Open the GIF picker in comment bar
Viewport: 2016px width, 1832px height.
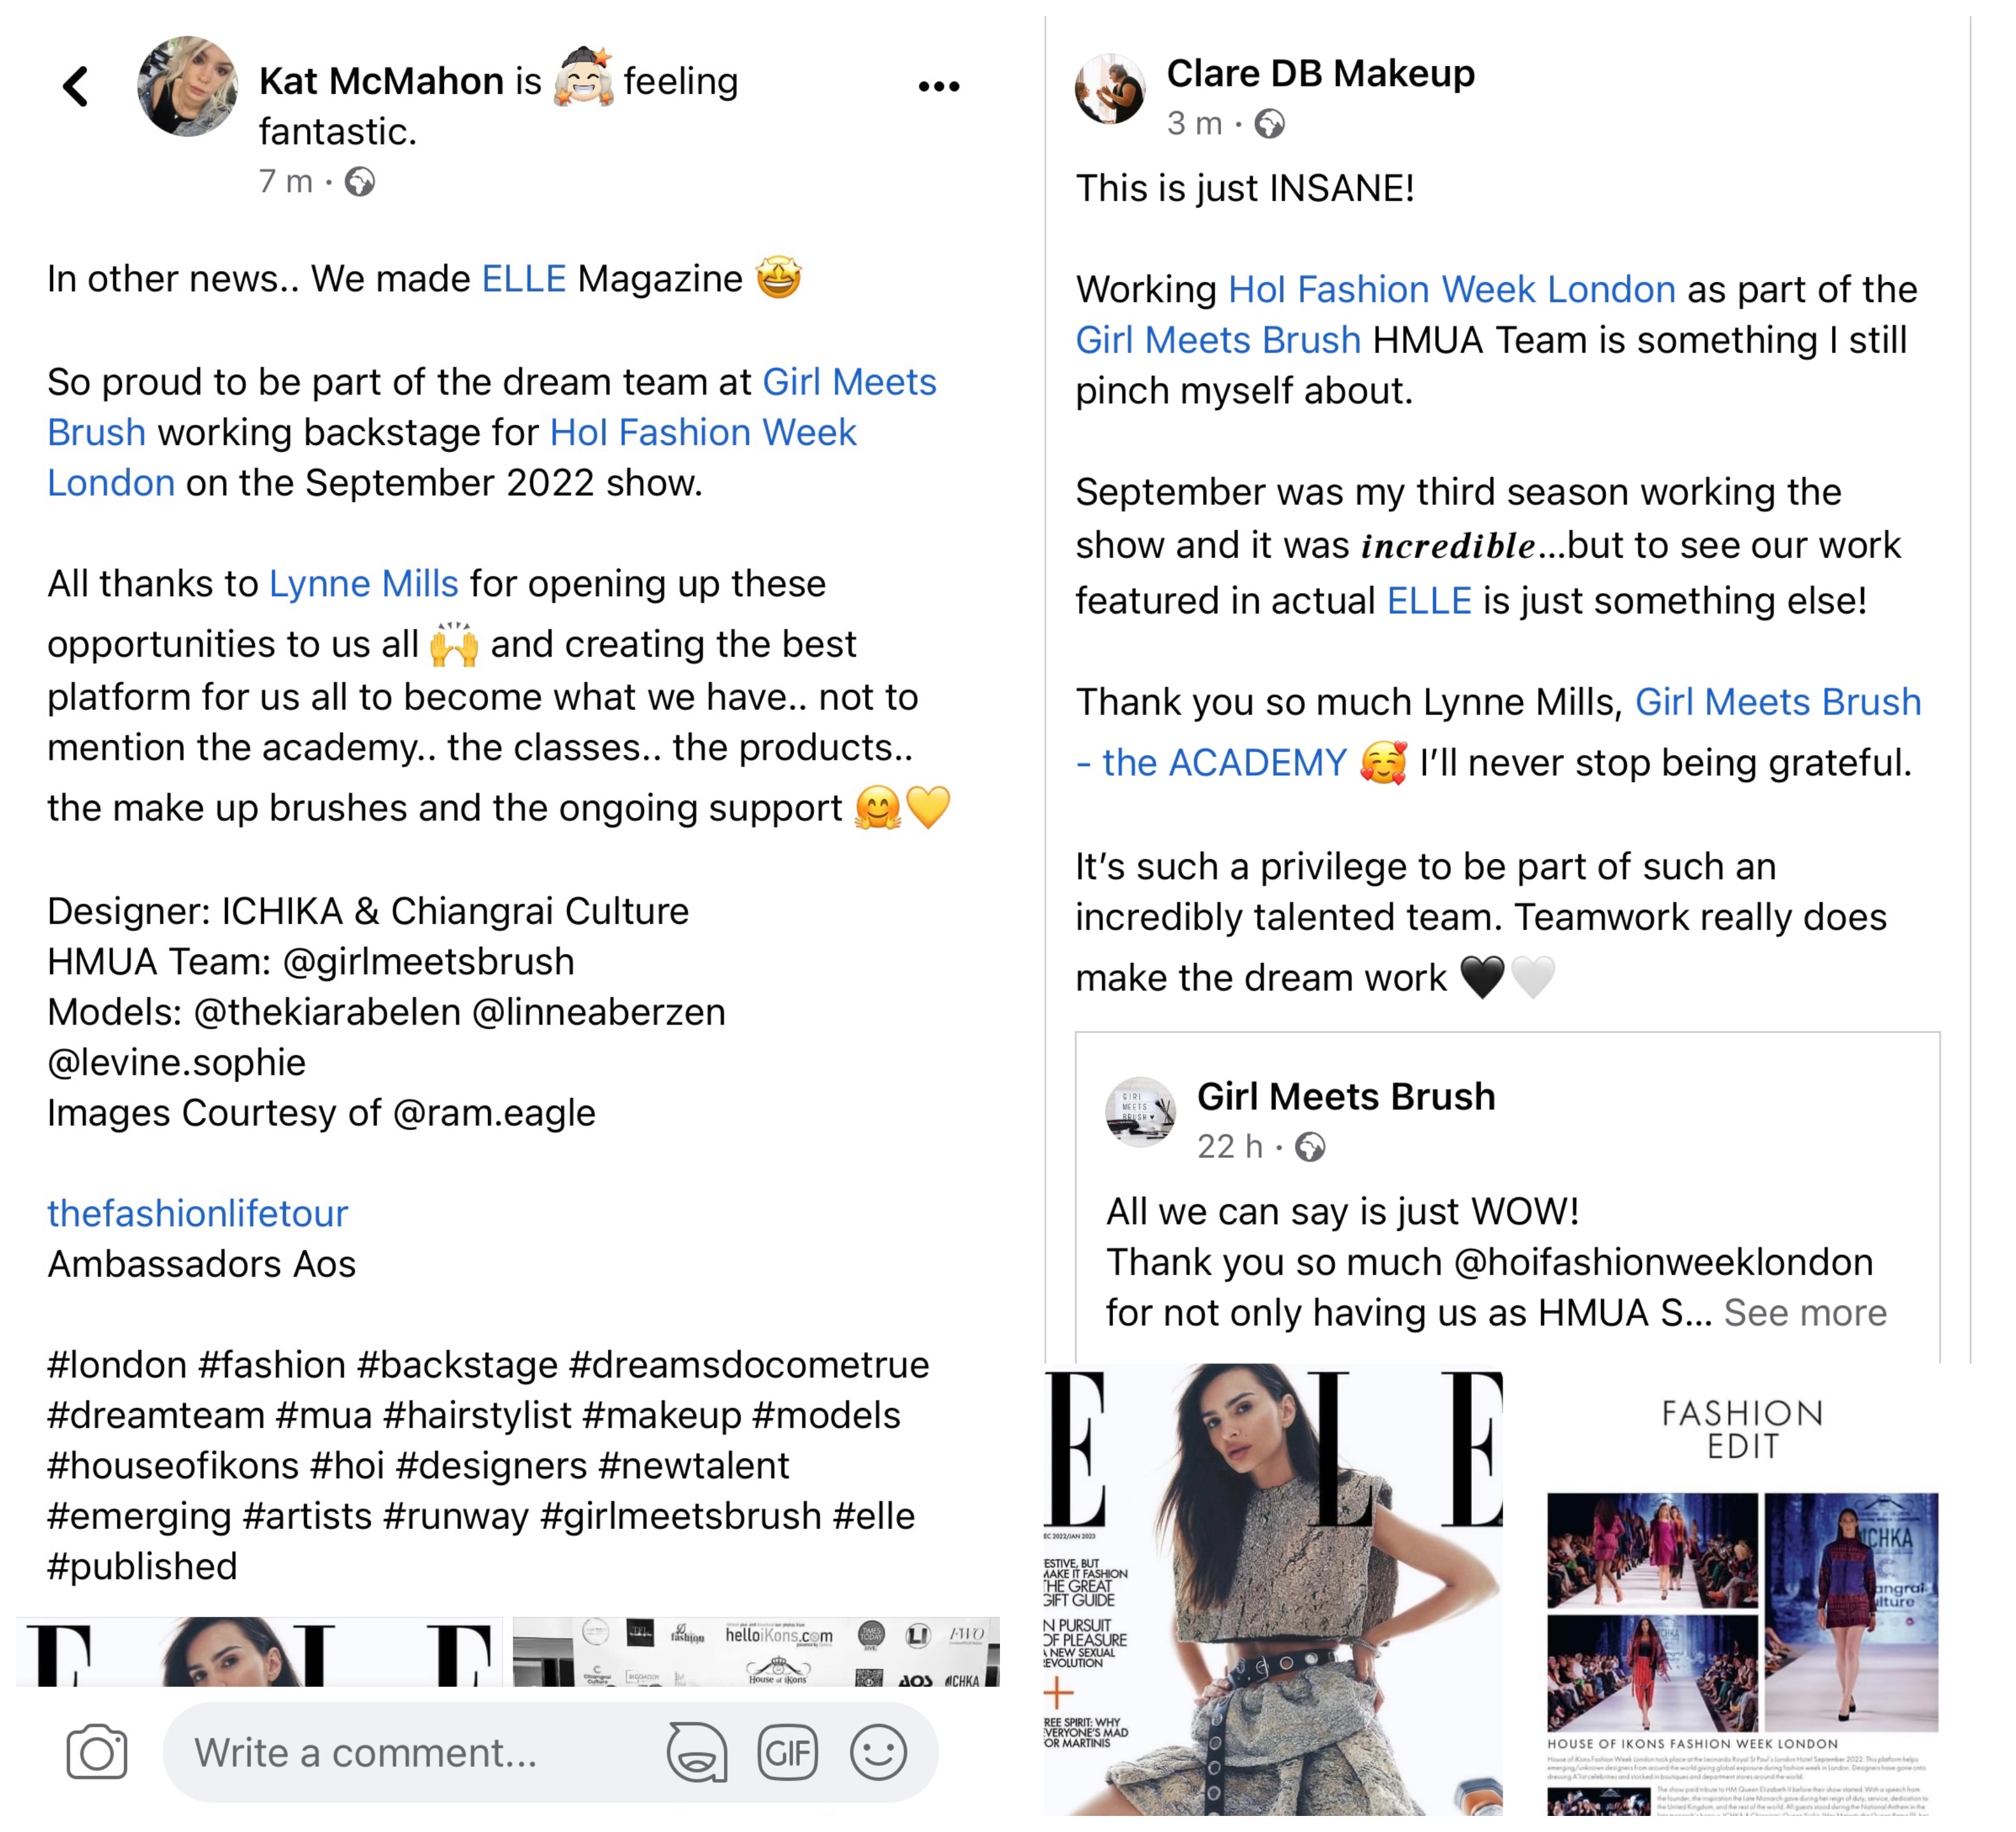pos(788,1753)
